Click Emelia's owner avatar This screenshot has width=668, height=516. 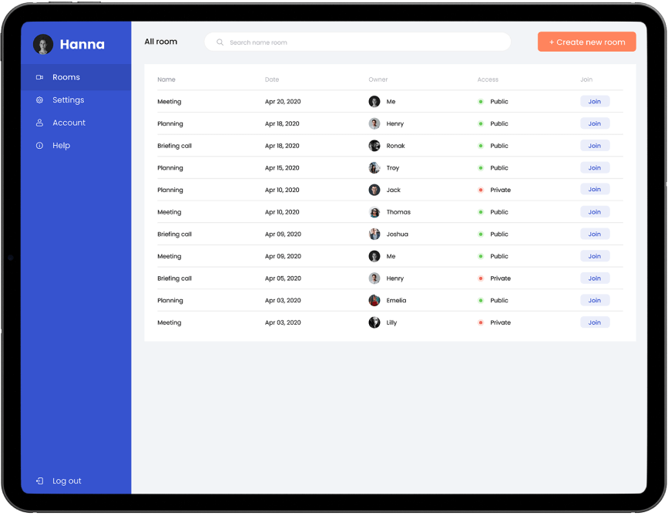tap(374, 301)
